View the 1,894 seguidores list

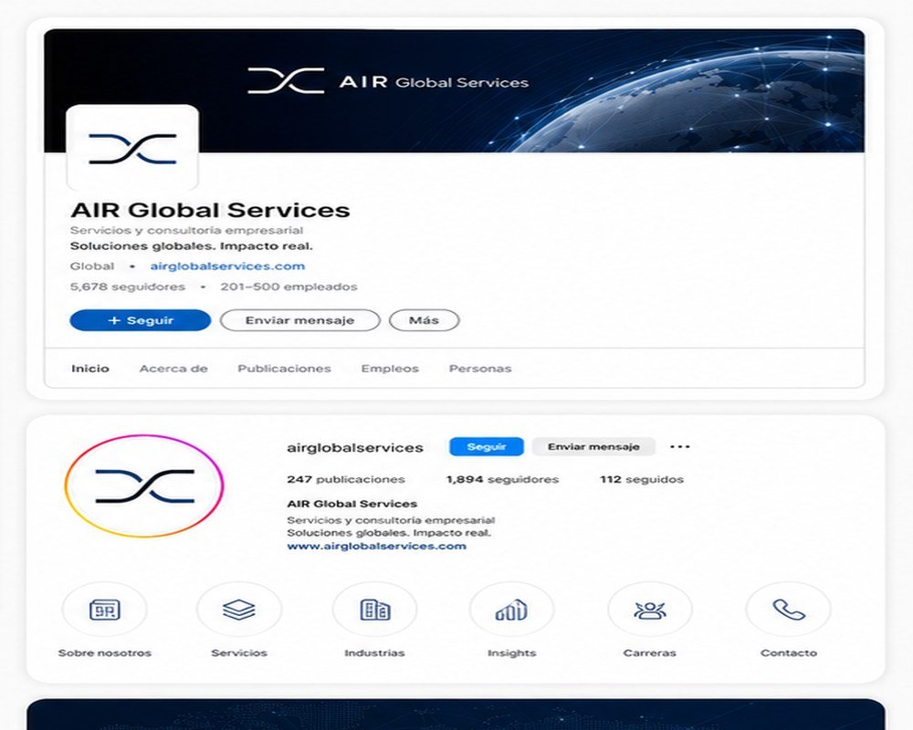(502, 480)
